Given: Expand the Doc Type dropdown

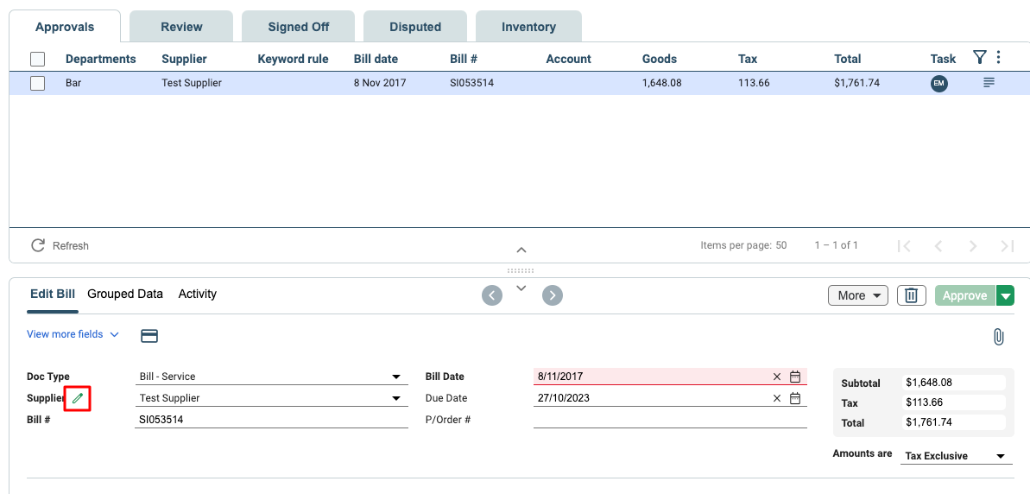Looking at the screenshot, I should click(x=396, y=377).
